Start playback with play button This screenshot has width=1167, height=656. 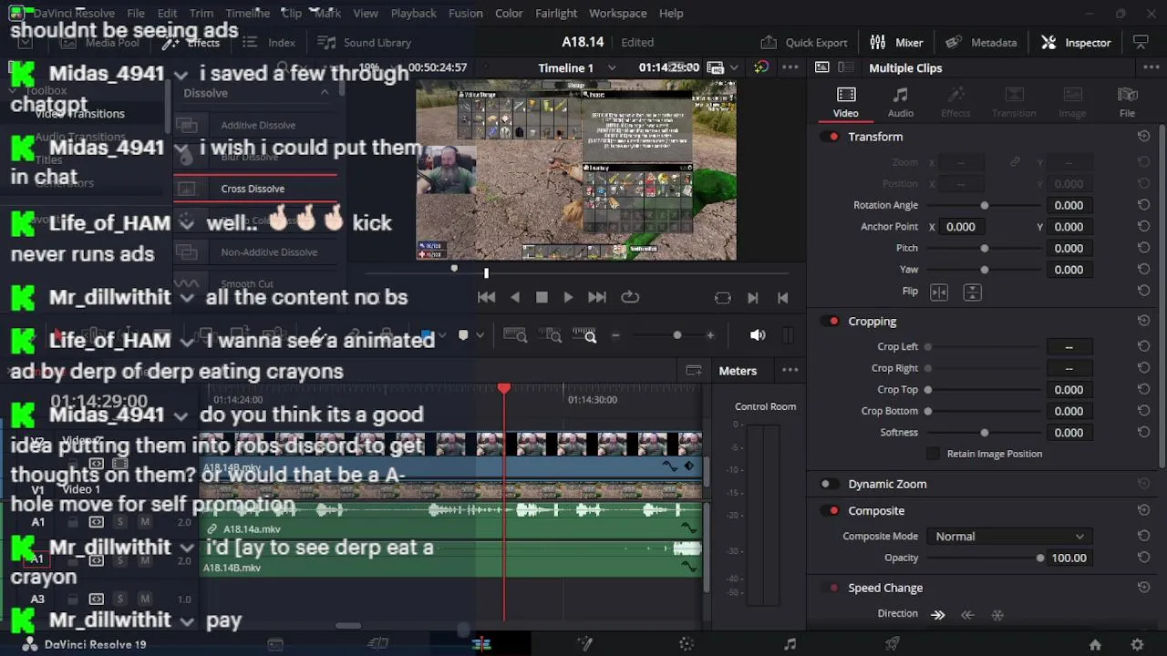pos(568,297)
